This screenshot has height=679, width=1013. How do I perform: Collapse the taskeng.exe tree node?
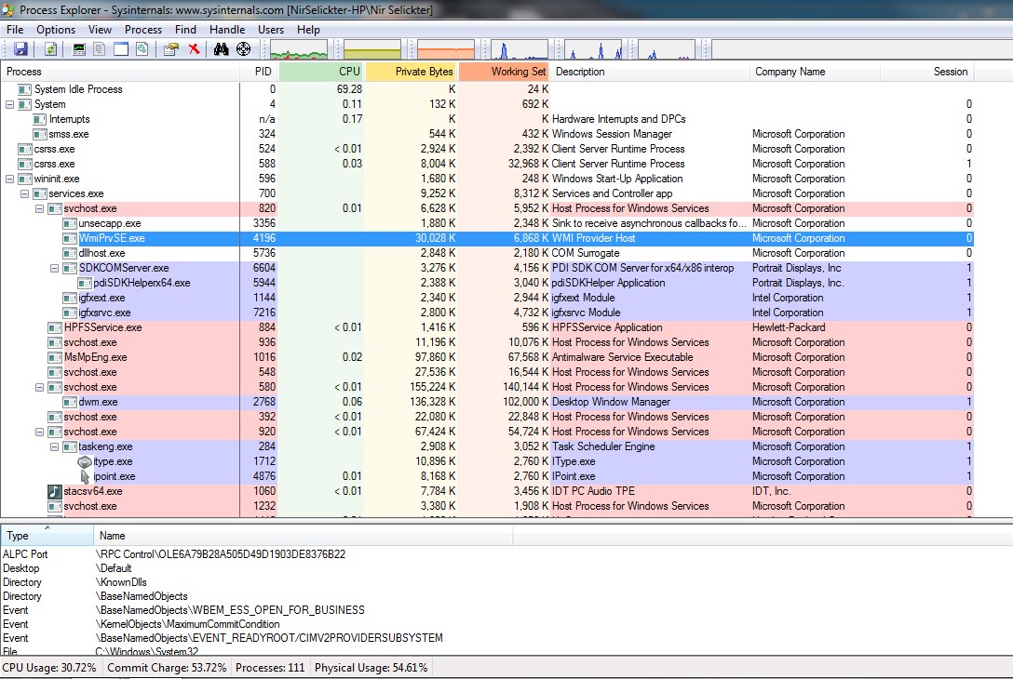coord(54,446)
